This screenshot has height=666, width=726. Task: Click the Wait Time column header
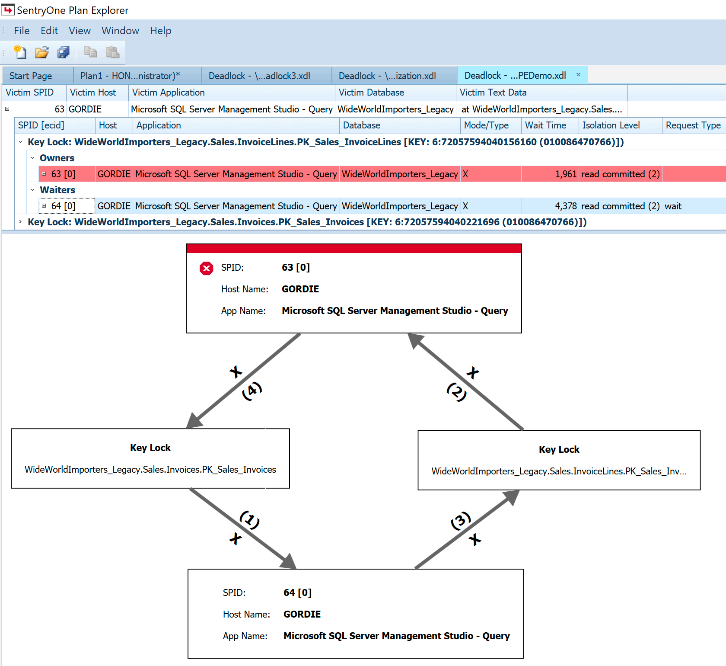pos(550,125)
